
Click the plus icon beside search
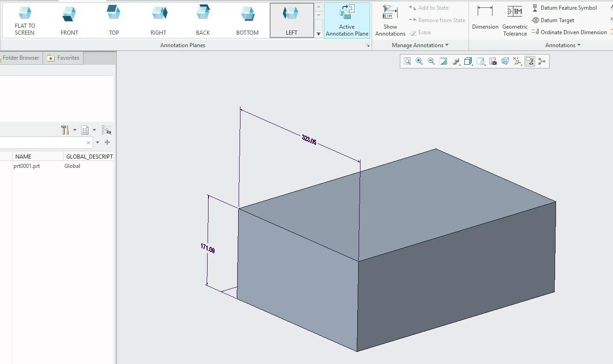tap(107, 142)
